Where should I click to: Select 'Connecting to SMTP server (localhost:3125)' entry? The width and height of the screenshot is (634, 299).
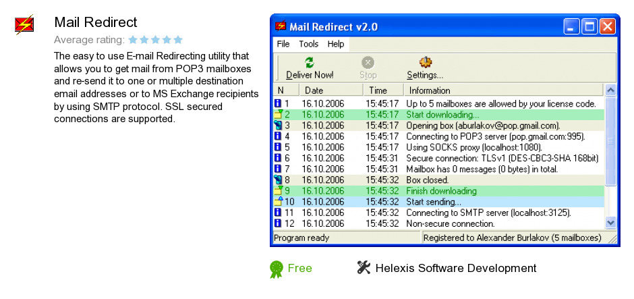pyautogui.click(x=438, y=213)
